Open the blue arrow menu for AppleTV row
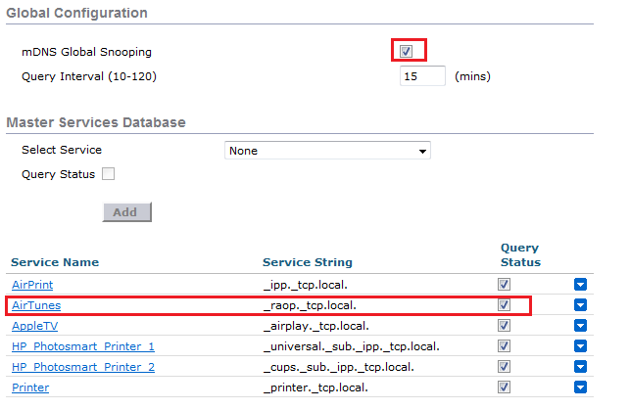The image size is (630, 410). click(580, 326)
